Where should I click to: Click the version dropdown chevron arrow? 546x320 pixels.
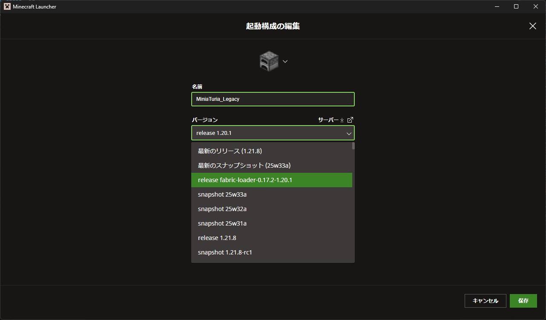pyautogui.click(x=349, y=134)
